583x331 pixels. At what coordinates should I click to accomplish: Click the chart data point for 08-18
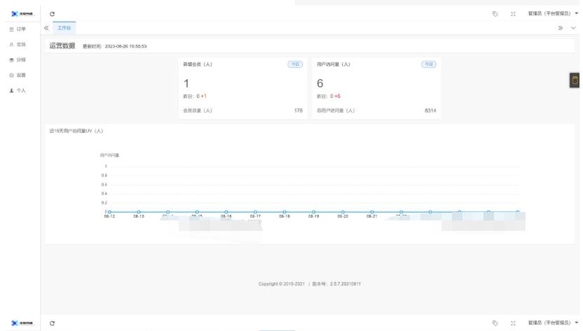pos(284,212)
